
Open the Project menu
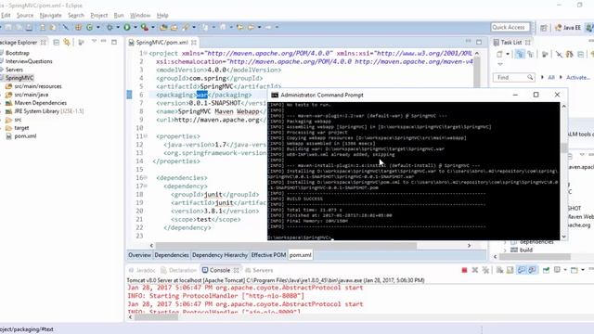pos(99,15)
